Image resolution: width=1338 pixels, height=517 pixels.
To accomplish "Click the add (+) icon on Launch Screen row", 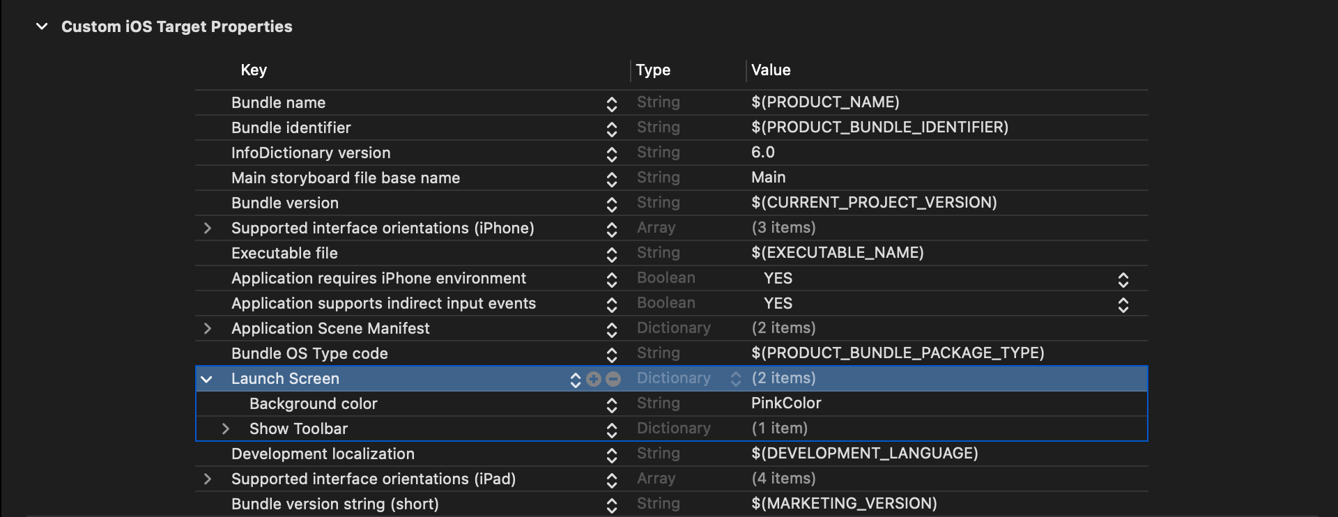I will 594,379.
